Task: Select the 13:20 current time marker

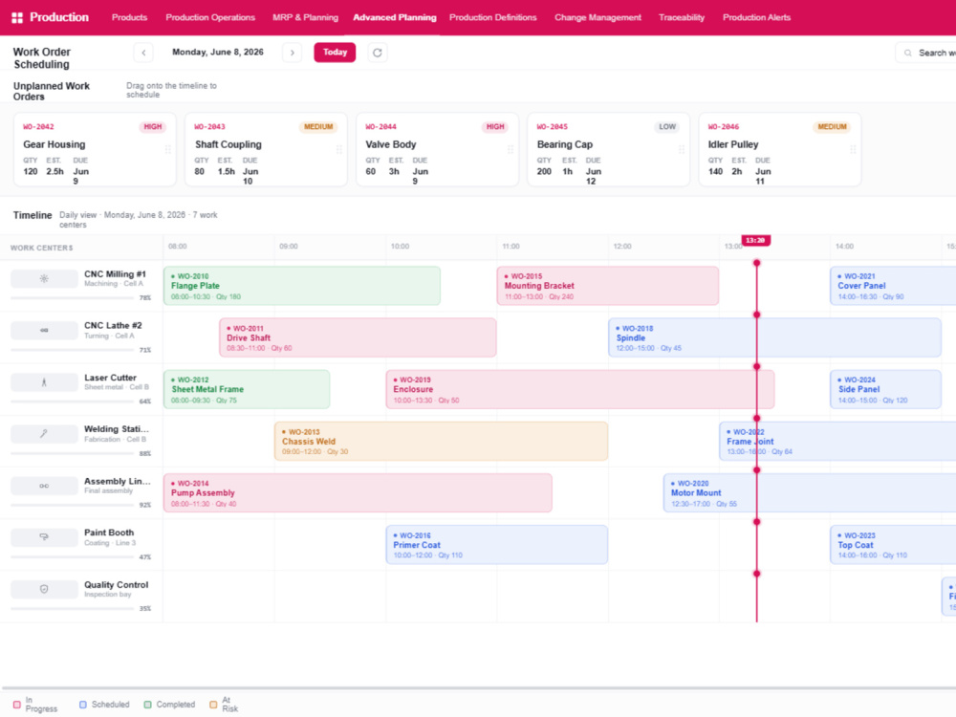Action: [x=755, y=240]
